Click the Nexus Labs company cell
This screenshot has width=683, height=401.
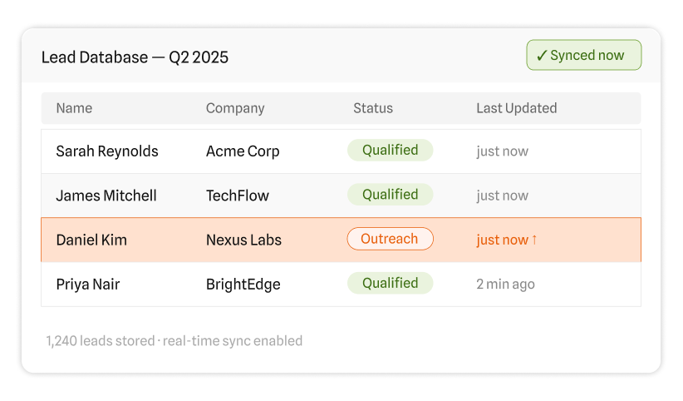243,240
